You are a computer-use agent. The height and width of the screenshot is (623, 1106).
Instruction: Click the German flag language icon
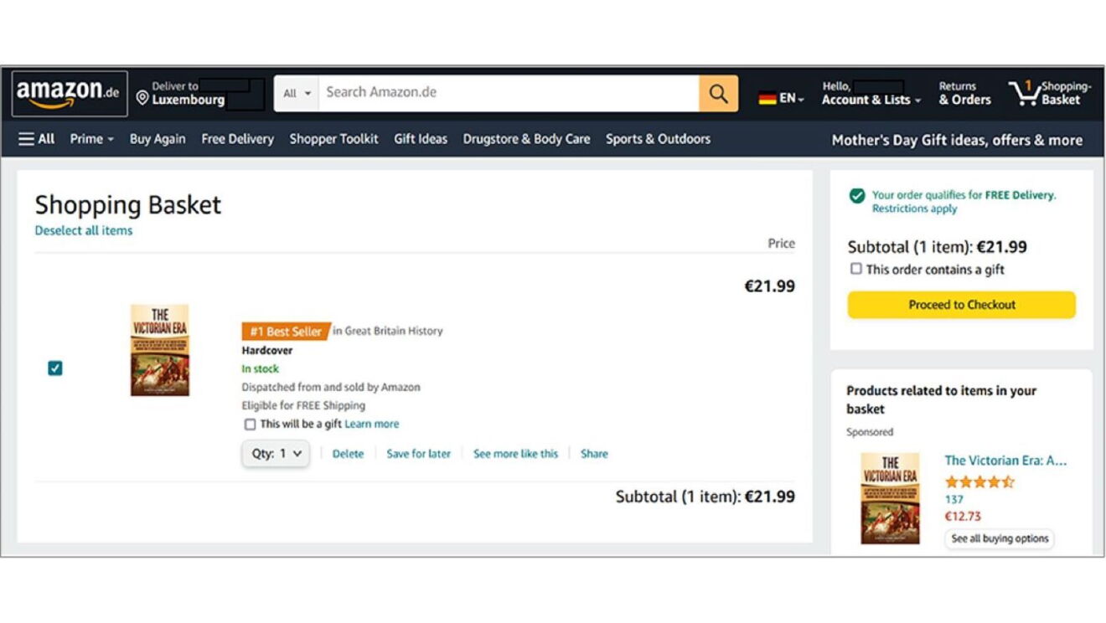pos(767,99)
